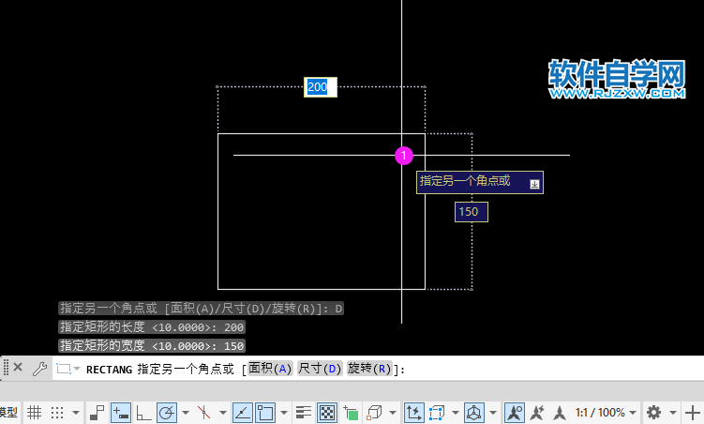Click the 200 dynamic dimension field
Image resolution: width=704 pixels, height=424 pixels.
click(321, 86)
